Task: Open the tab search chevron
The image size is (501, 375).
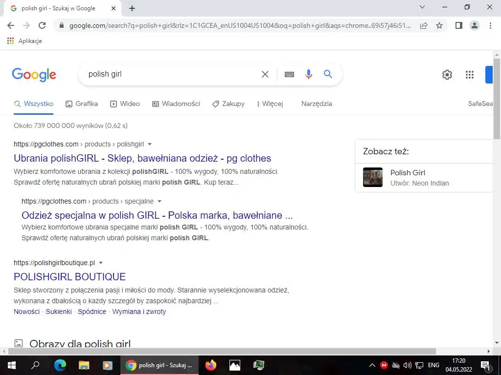Action: click(422, 7)
